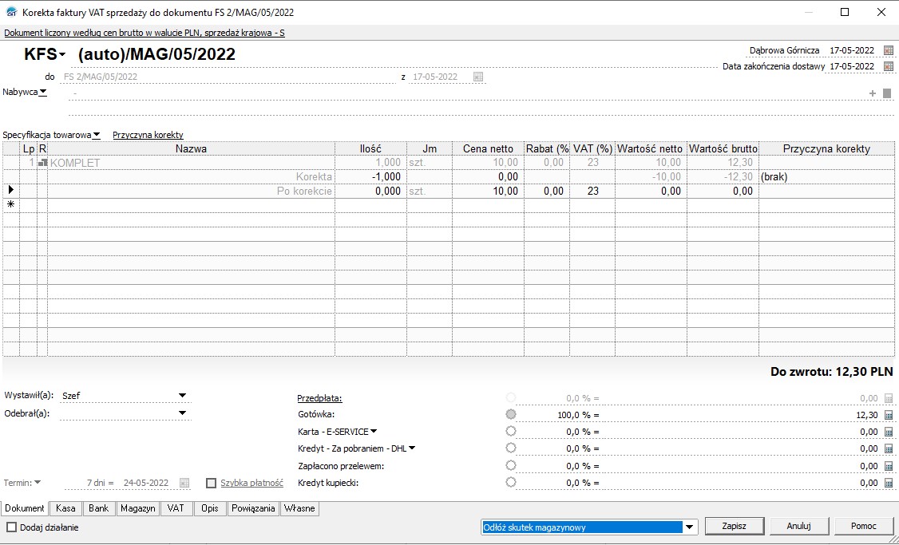The image size is (899, 545).
Task: Open calculator icon for Karta E-SERVICE amount
Action: [889, 432]
